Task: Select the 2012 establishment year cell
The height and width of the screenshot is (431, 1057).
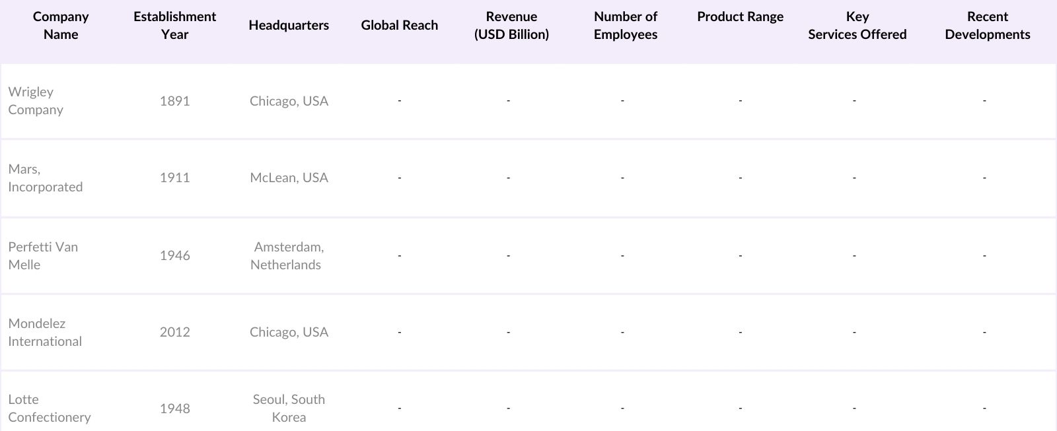Action: (174, 332)
